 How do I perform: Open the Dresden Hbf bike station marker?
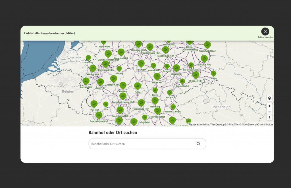pyautogui.click(x=196, y=75)
